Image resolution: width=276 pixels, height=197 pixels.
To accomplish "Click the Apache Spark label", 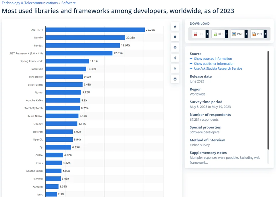I will (x=34, y=171).
